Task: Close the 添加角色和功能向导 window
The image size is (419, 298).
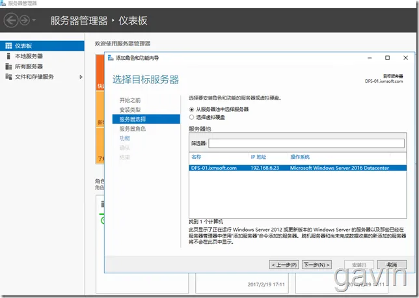Action: [x=405, y=58]
